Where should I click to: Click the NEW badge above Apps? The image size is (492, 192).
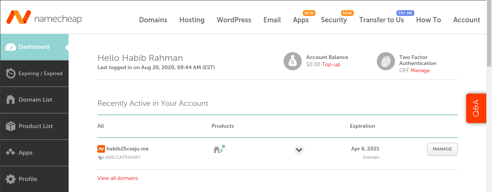(x=309, y=13)
